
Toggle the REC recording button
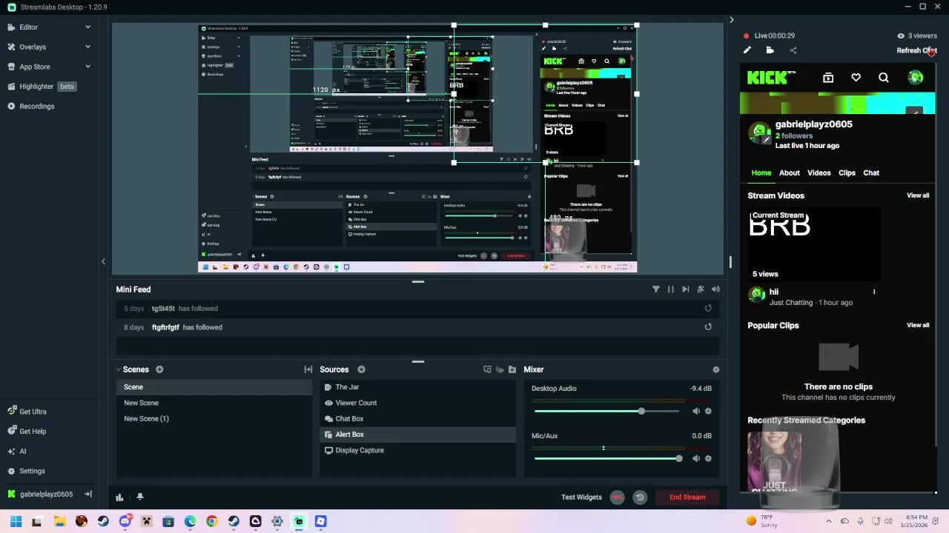coord(617,497)
